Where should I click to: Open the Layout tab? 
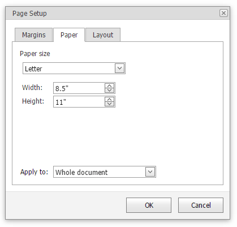(x=103, y=35)
